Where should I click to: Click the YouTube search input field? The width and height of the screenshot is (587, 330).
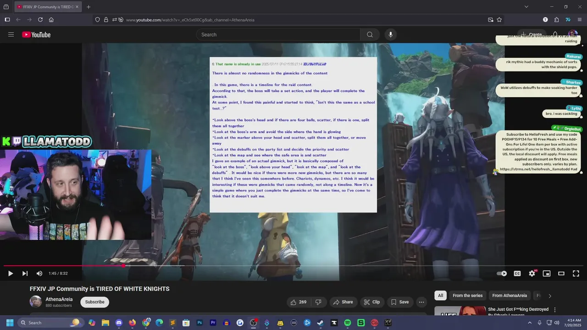(x=278, y=34)
